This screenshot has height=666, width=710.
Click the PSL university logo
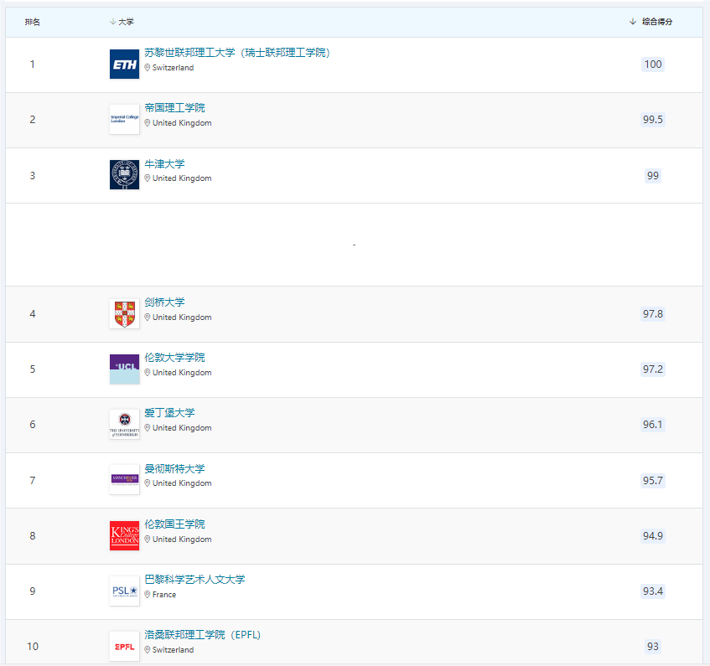coord(124,591)
